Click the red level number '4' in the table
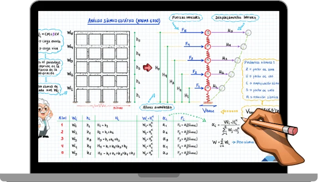The width and height of the screenshot is (319, 182). pos(62,146)
